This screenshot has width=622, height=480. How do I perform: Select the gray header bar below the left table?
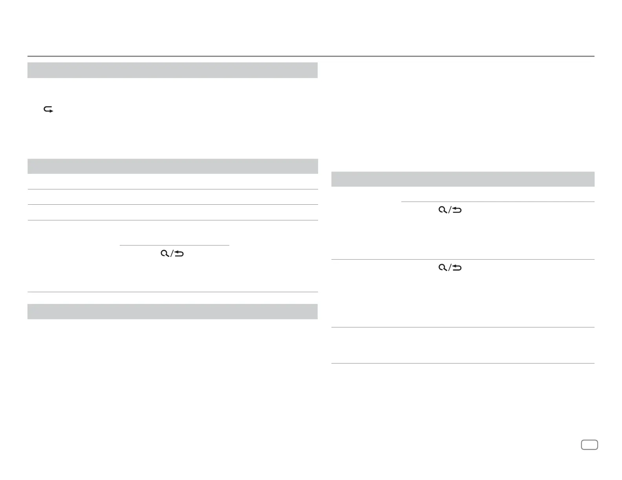tap(172, 311)
